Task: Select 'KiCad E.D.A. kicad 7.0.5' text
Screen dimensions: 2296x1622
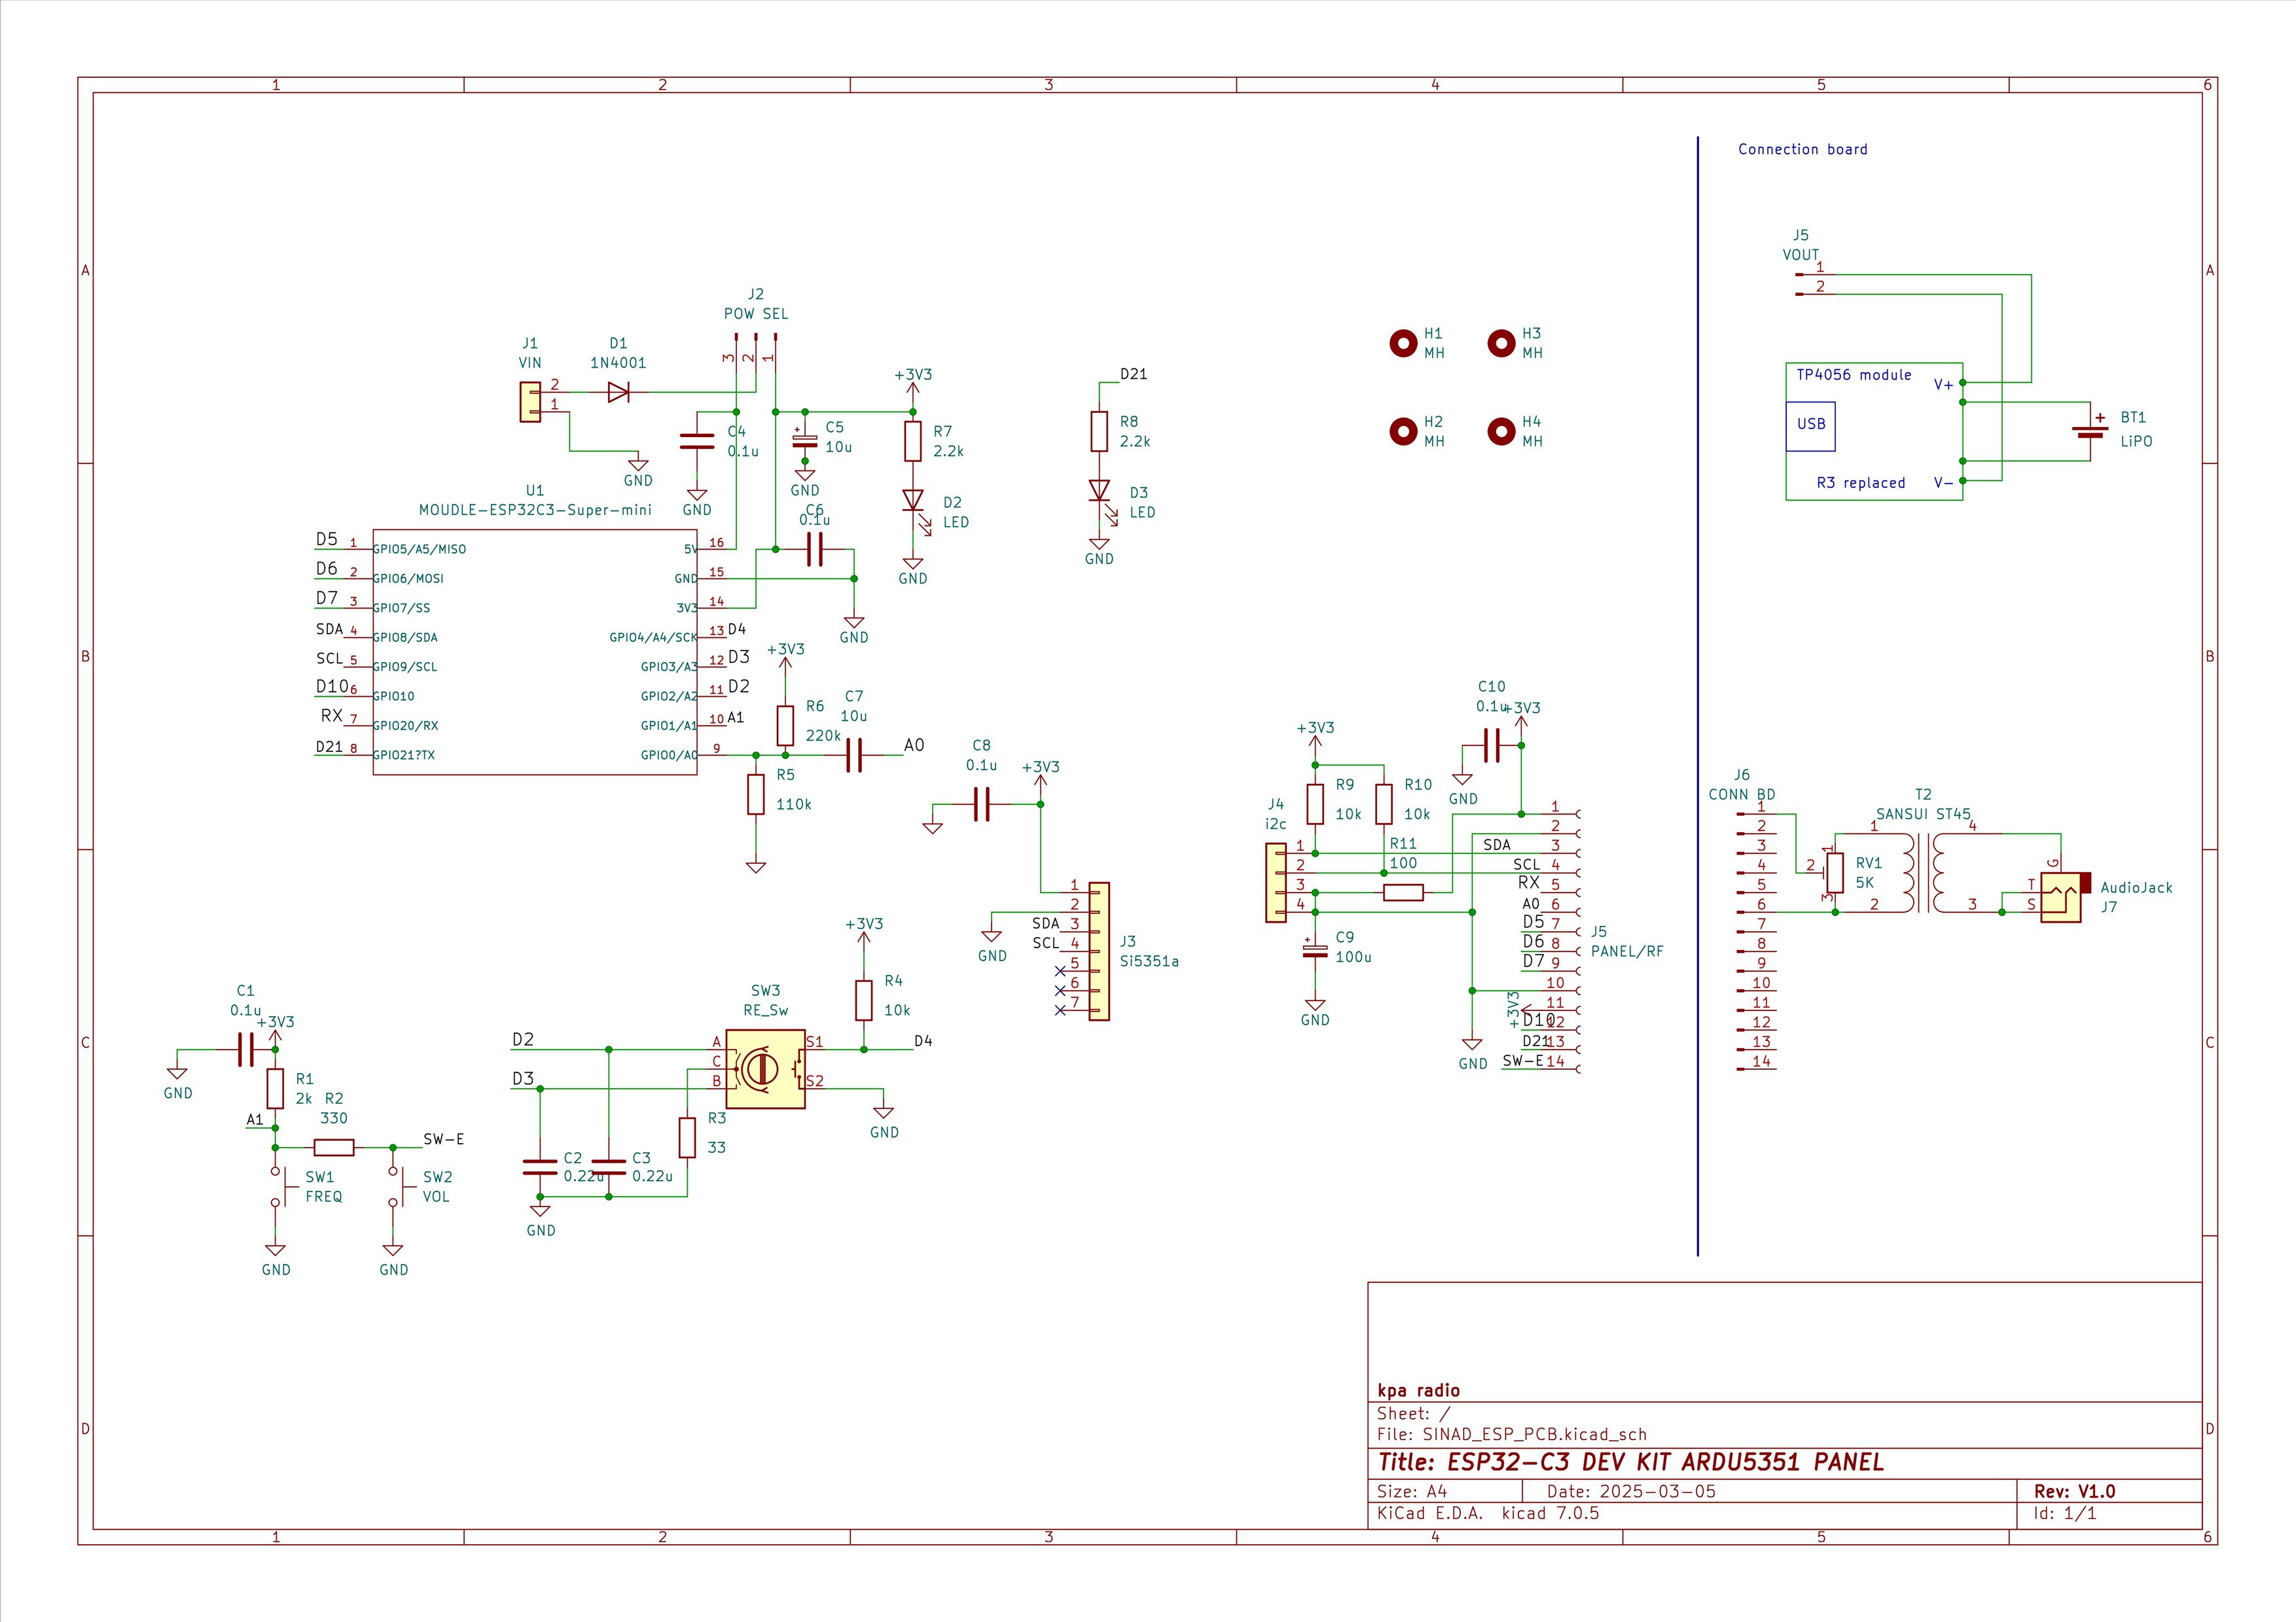Action: (x=1488, y=1513)
